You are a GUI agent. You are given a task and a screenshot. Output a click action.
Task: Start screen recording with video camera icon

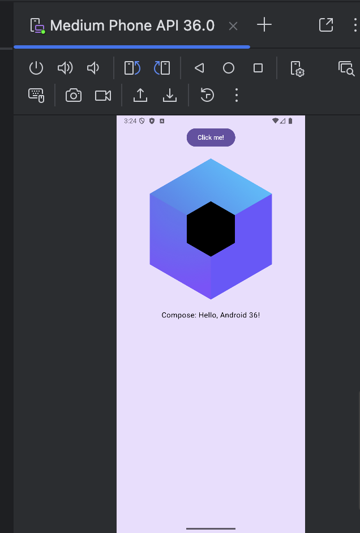[x=103, y=96]
